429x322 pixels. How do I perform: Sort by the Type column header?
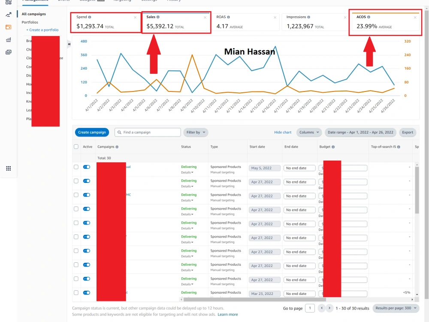pyautogui.click(x=214, y=147)
